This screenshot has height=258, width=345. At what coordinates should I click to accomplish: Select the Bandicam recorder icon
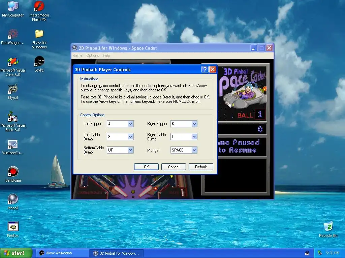click(x=13, y=174)
